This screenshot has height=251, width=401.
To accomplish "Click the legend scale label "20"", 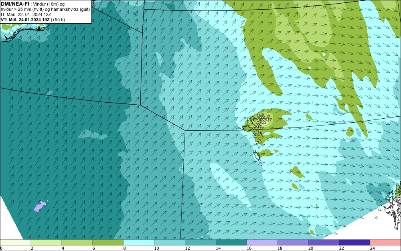I will [x=311, y=248].
